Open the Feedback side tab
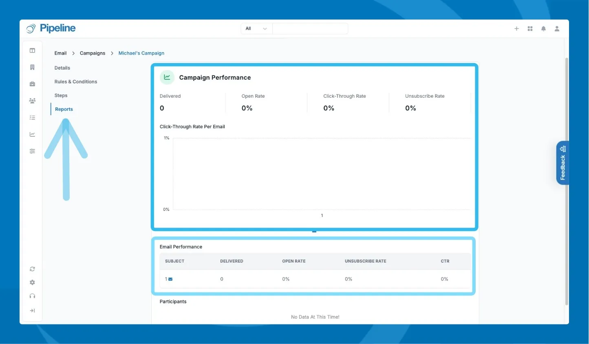Viewport: 589px width, 344px height. click(x=563, y=163)
